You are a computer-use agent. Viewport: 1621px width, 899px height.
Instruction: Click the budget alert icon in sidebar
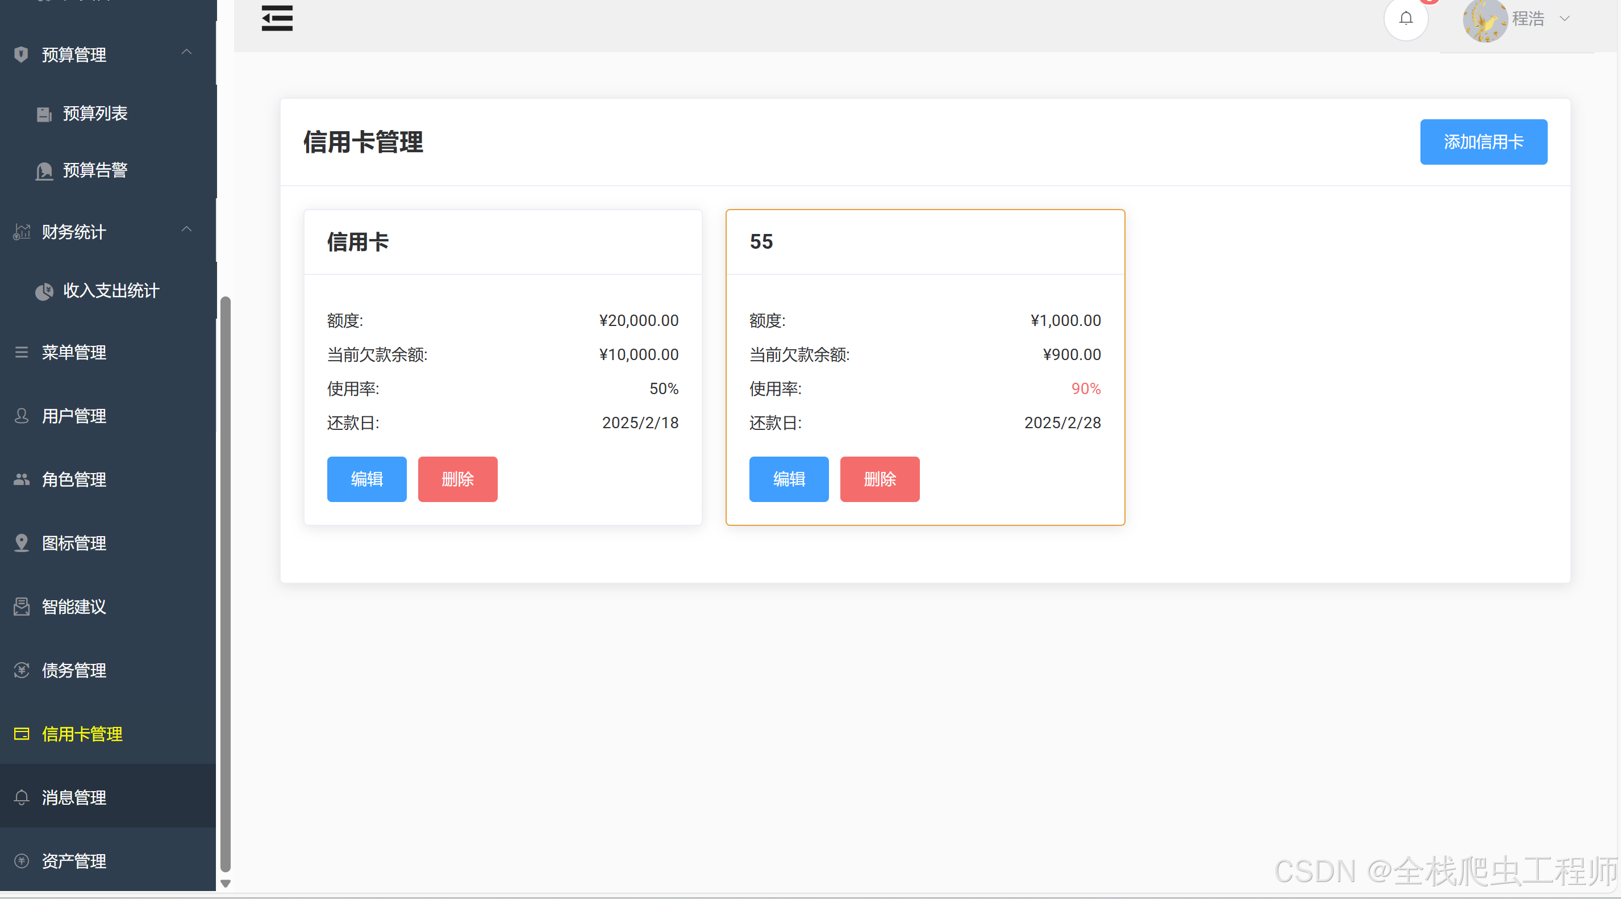click(x=44, y=171)
